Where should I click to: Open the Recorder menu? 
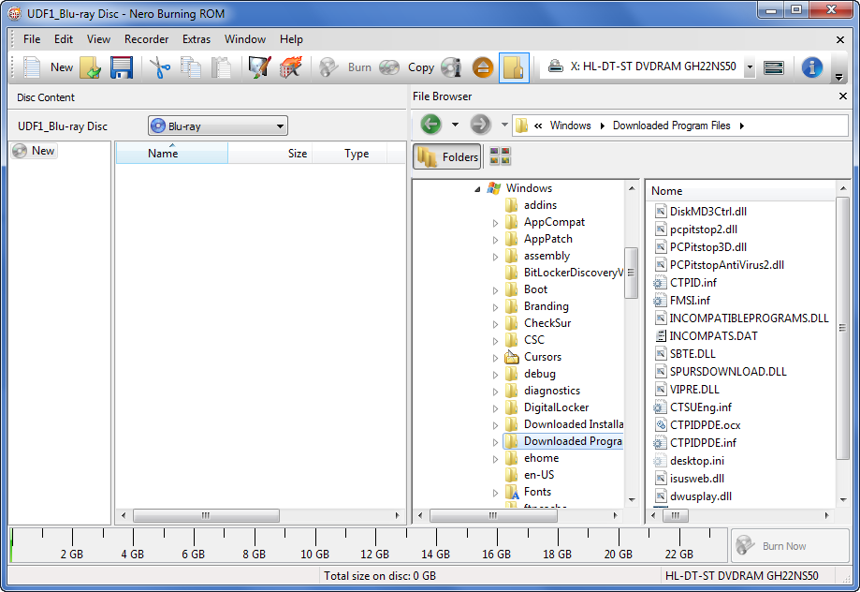[x=146, y=39]
